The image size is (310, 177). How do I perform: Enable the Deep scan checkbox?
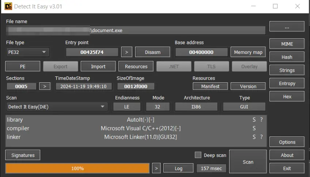pyautogui.click(x=198, y=155)
